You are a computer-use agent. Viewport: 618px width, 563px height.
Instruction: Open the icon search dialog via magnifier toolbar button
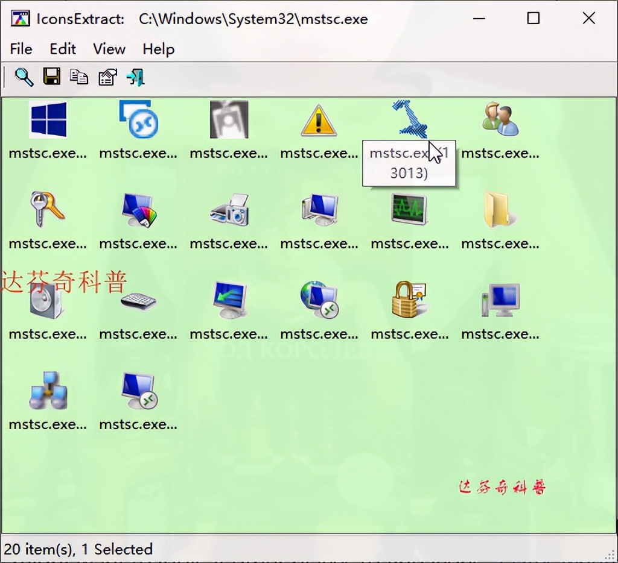pos(24,77)
